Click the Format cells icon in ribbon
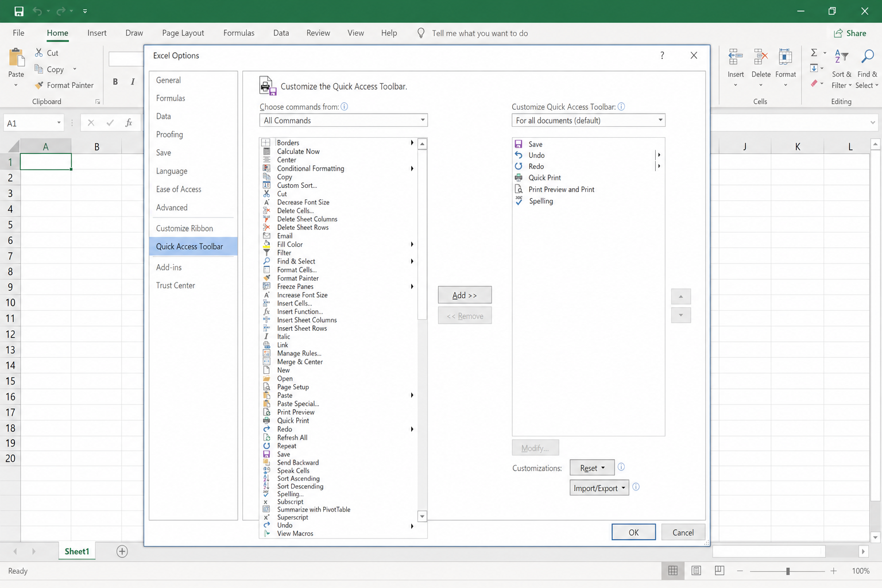 coord(785,57)
